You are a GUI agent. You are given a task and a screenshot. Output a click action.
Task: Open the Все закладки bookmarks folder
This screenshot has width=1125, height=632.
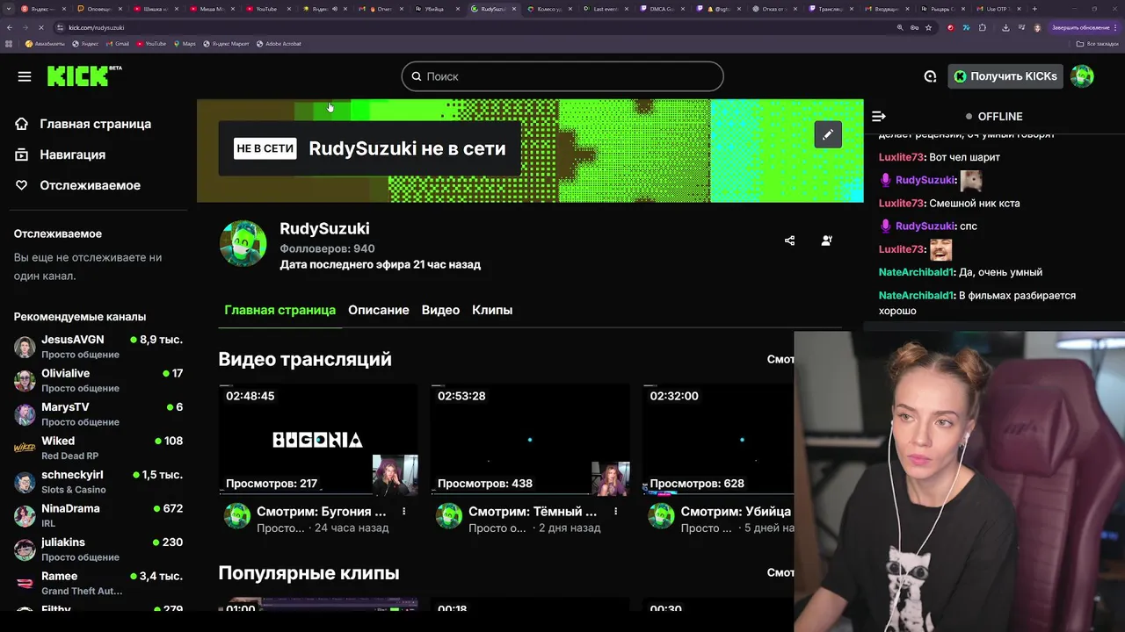1099,43
